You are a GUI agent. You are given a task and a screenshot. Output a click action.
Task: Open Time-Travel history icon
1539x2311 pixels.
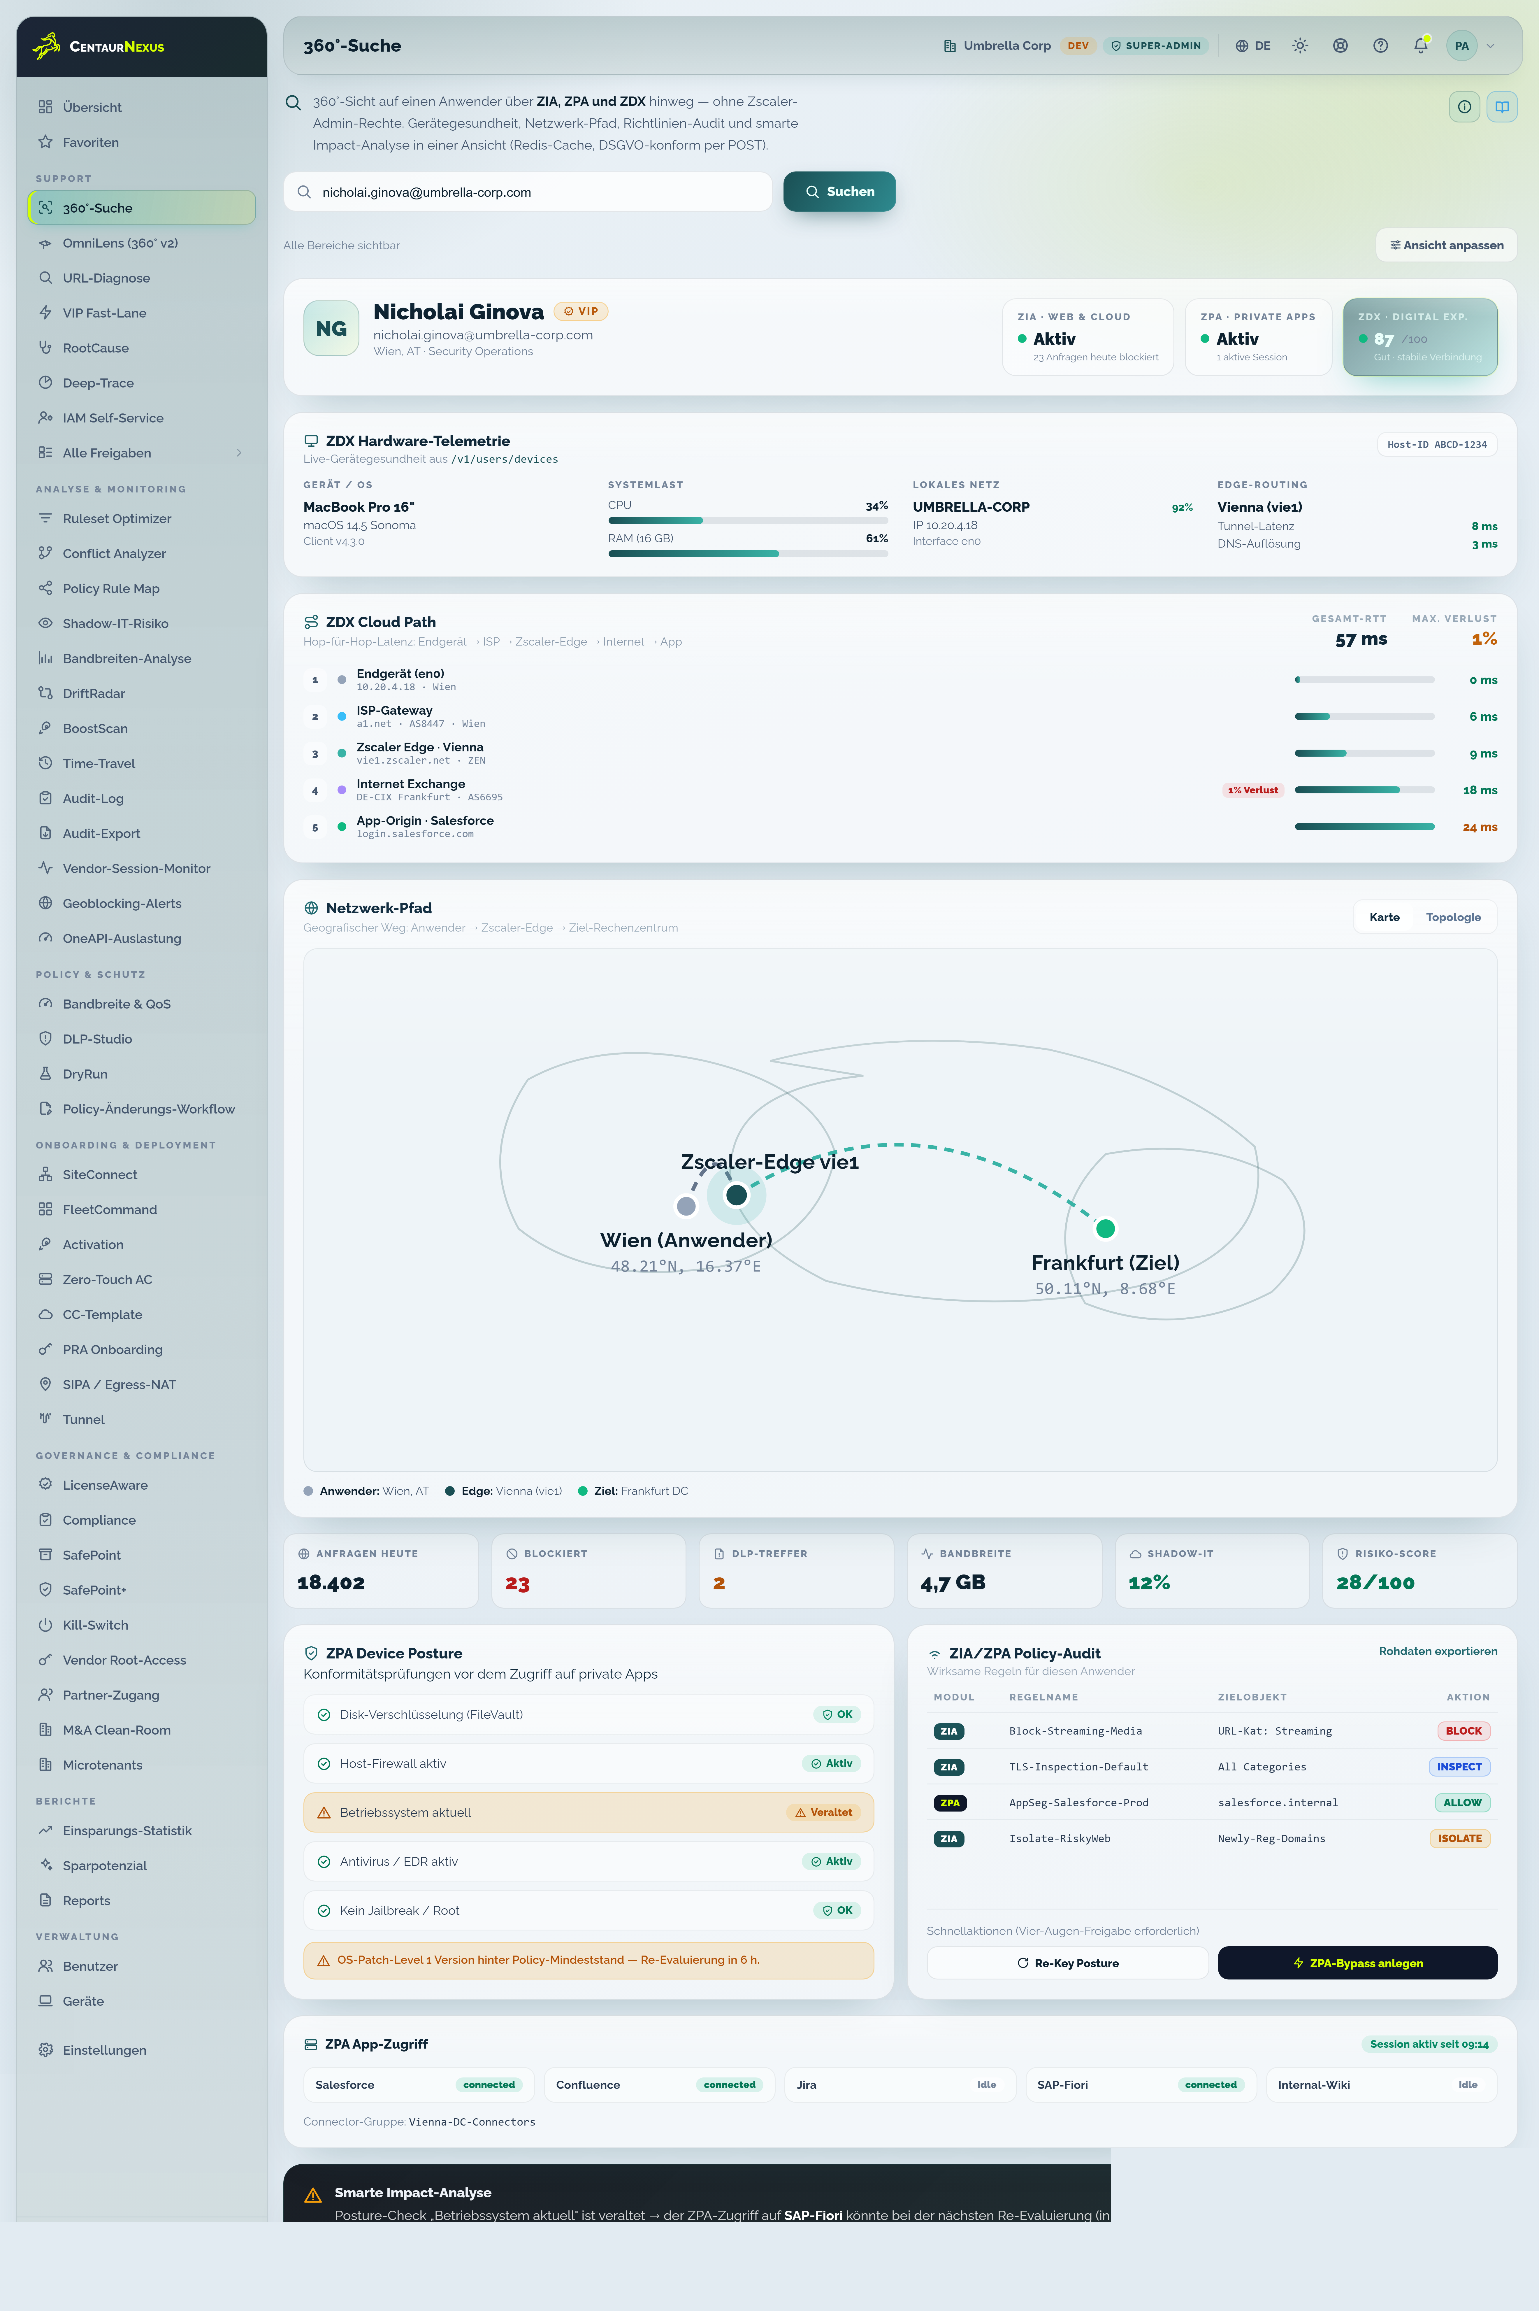(45, 764)
